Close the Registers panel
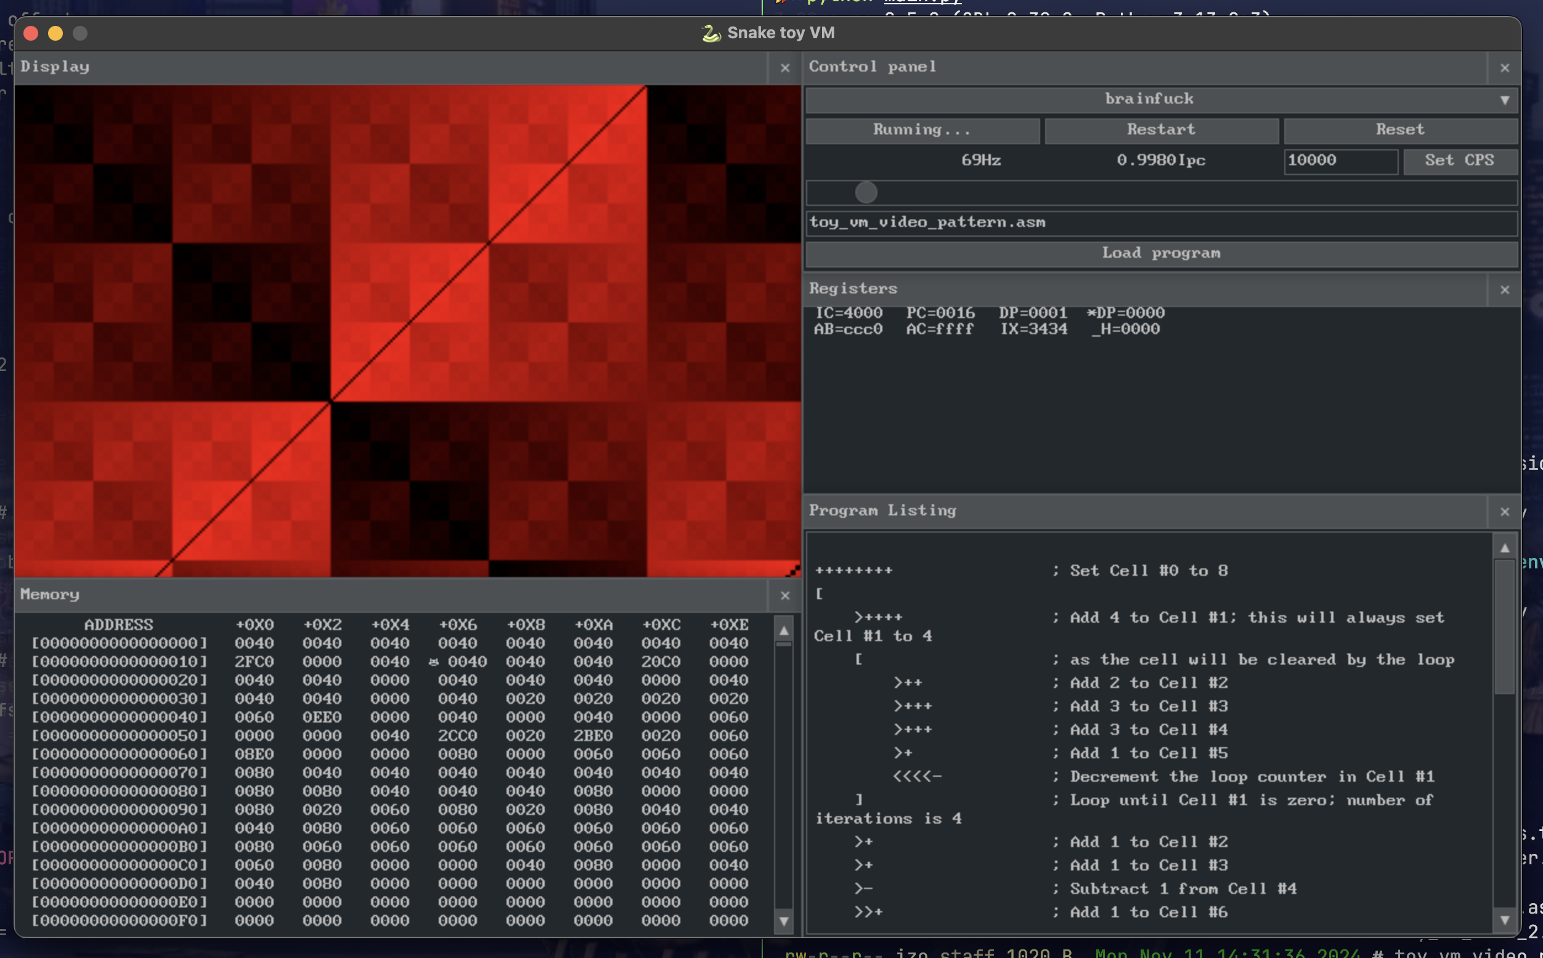 (x=1505, y=290)
